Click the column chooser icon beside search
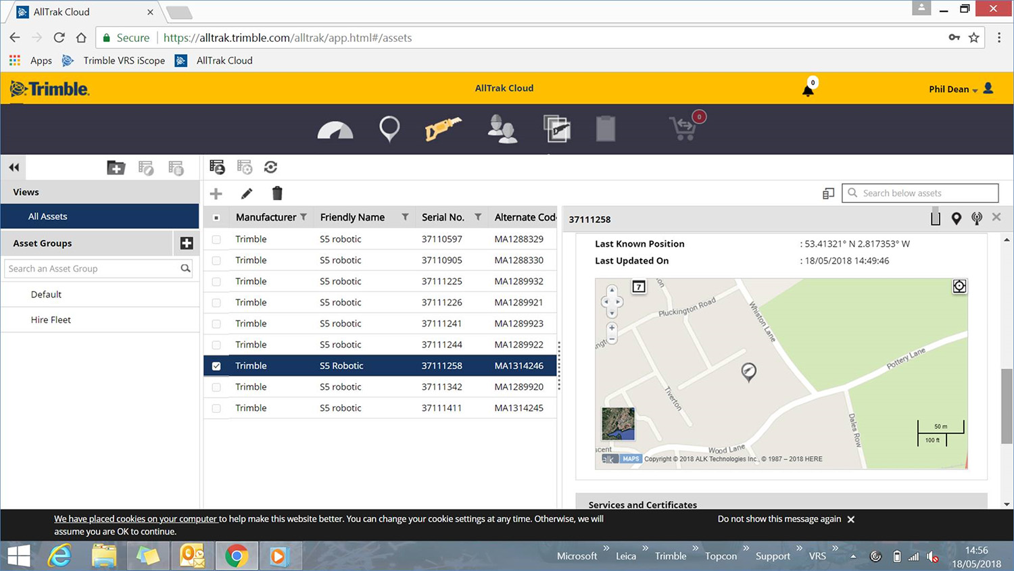This screenshot has height=571, width=1014. (x=828, y=193)
